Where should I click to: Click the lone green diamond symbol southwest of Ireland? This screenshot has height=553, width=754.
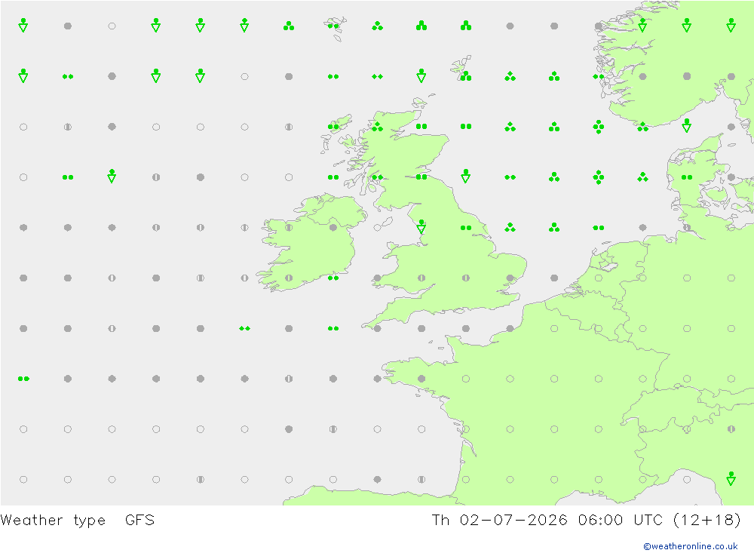tap(244, 328)
